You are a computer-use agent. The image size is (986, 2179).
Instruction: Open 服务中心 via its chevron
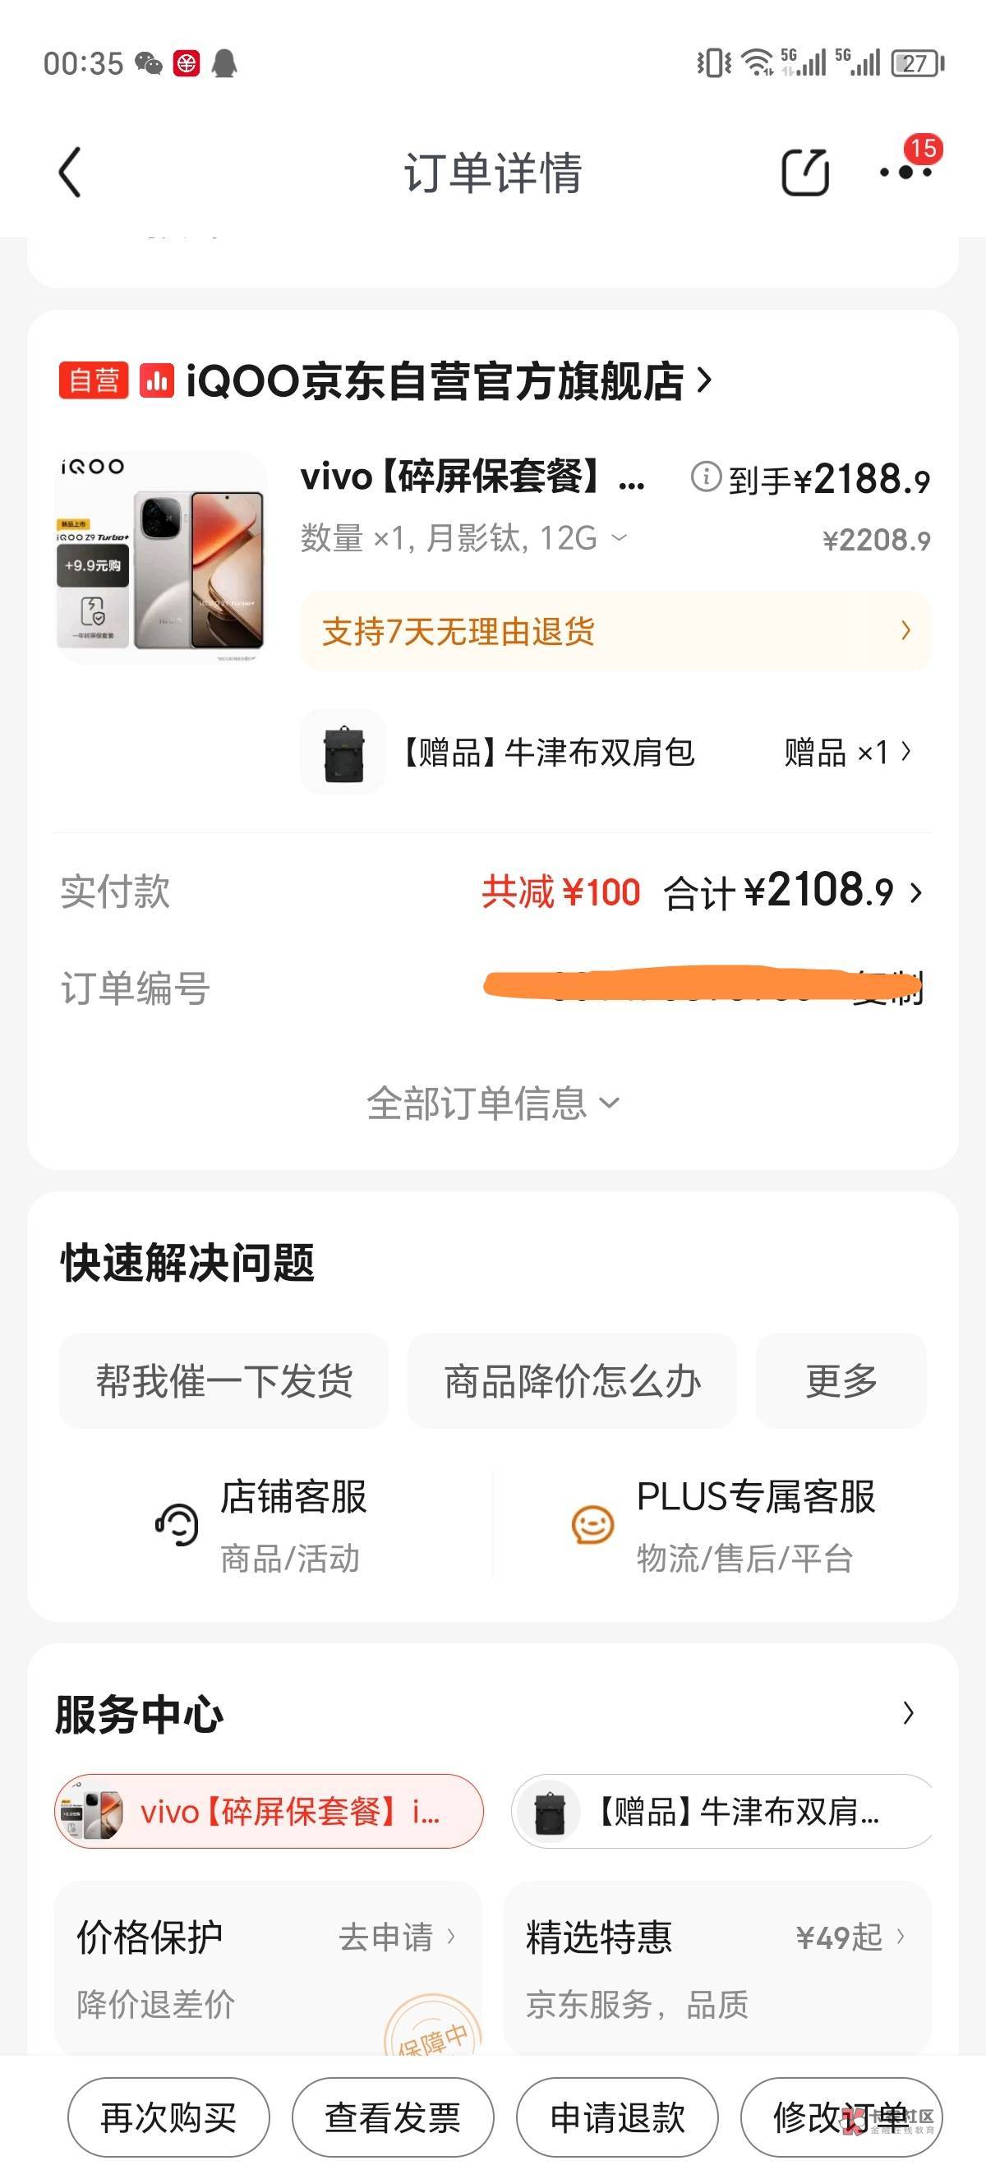[x=908, y=1713]
